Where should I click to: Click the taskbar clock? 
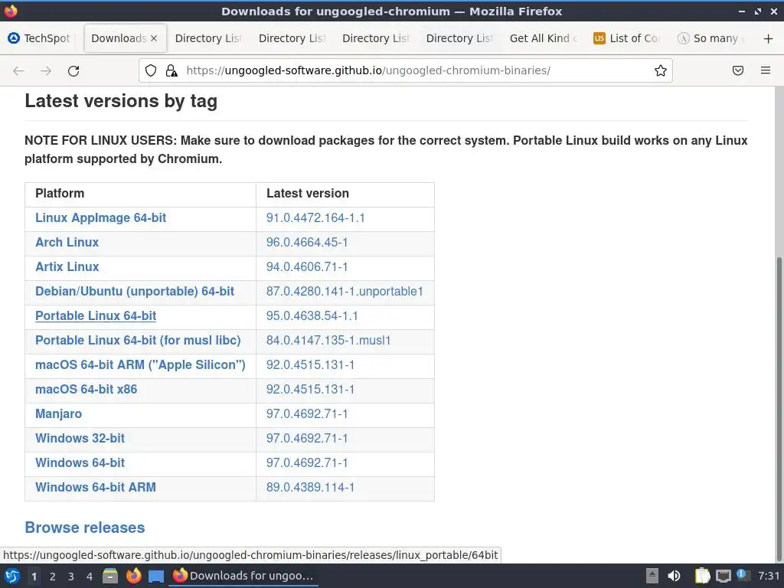tap(769, 576)
